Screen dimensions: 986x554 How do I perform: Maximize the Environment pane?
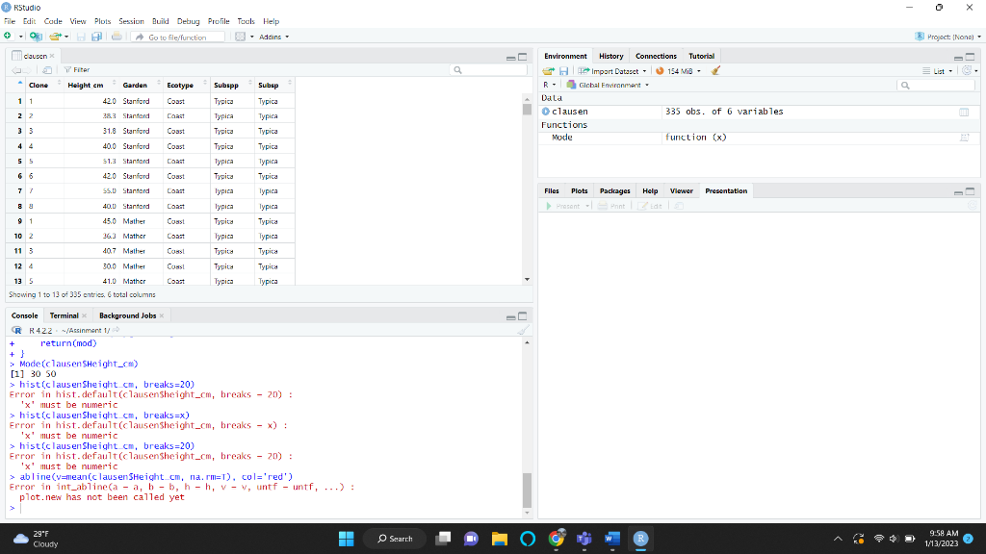(x=971, y=57)
